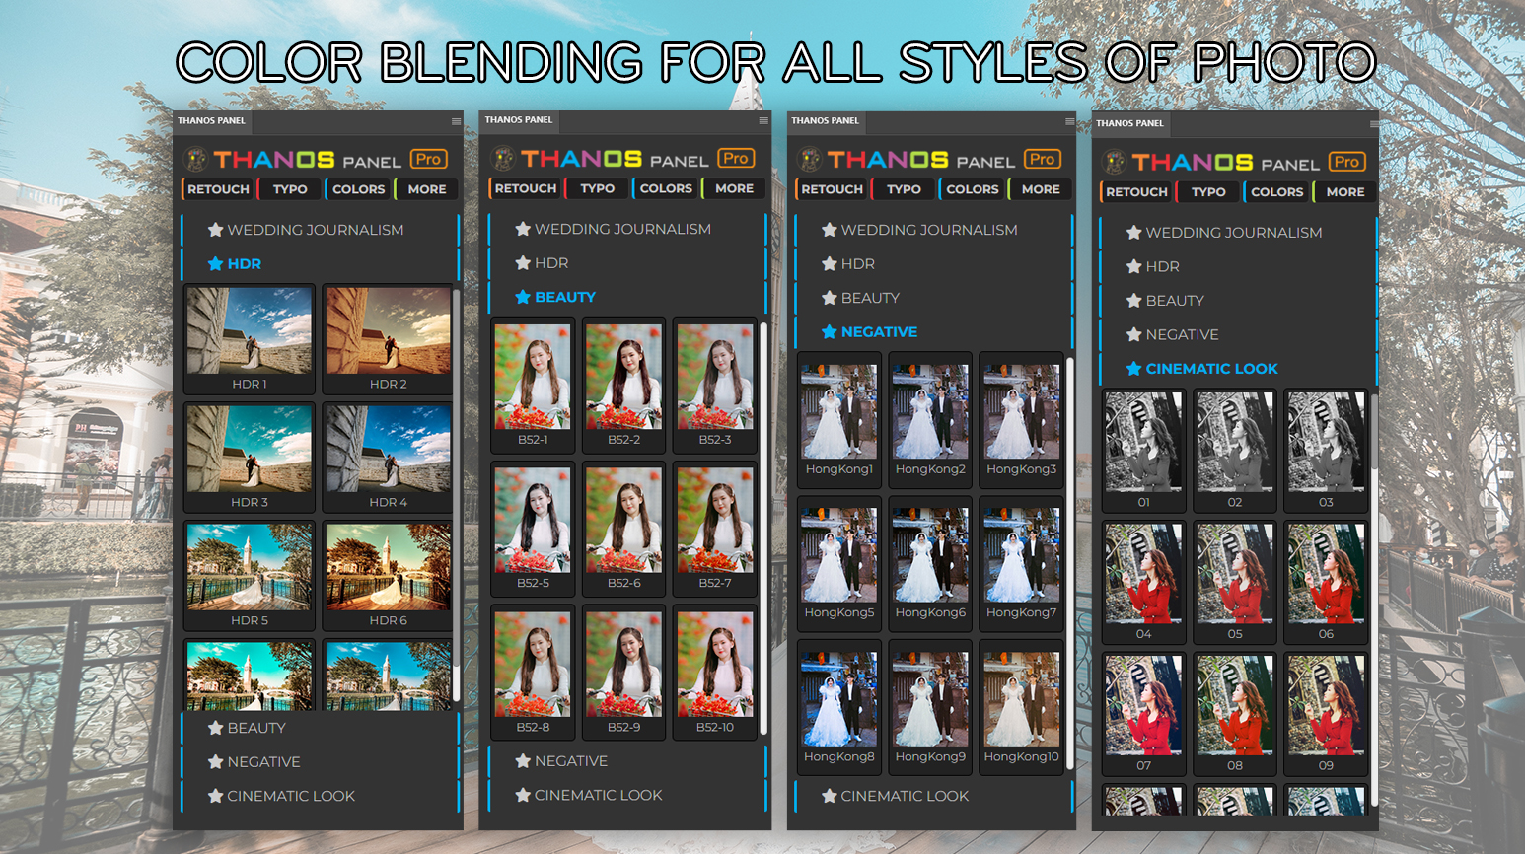Apply cinematic preset 03 thumbnail

coord(1327,451)
